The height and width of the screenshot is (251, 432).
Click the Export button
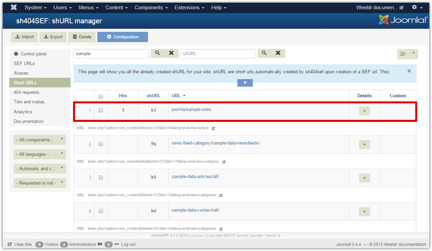[53, 37]
